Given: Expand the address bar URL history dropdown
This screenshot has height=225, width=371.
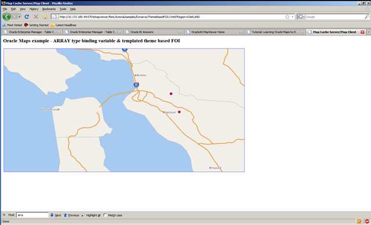Looking at the screenshot, I should [292, 17].
